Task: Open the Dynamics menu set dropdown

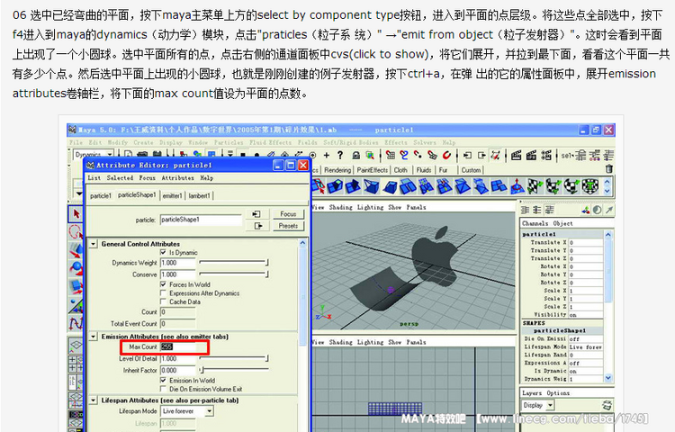Action: click(93, 154)
